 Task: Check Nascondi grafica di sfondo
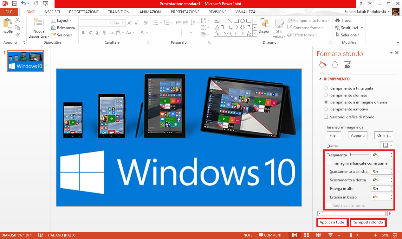(x=326, y=117)
